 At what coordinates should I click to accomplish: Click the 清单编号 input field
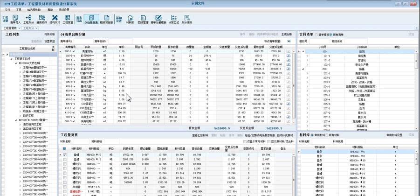coord(83,41)
